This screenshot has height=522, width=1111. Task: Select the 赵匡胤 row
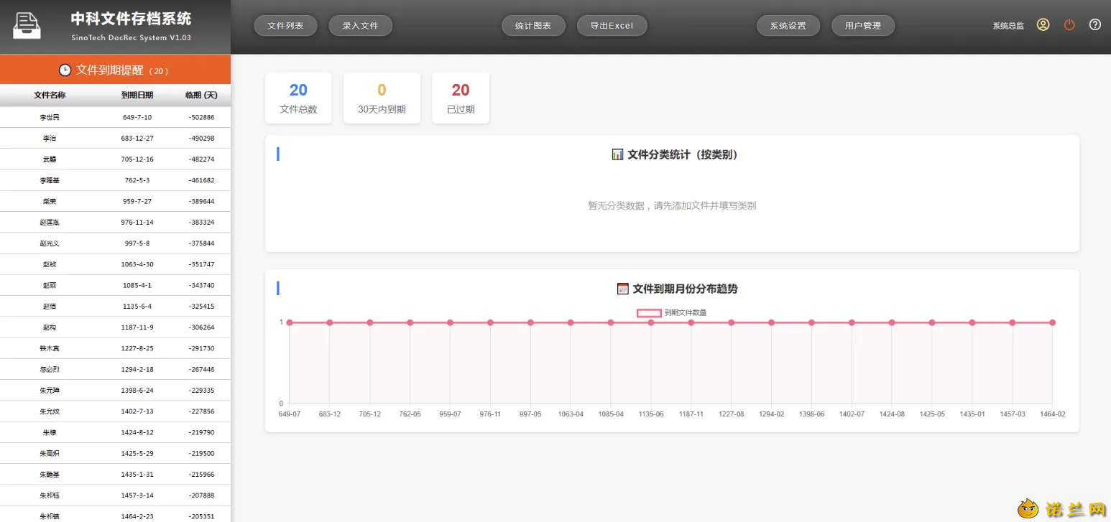click(x=115, y=222)
